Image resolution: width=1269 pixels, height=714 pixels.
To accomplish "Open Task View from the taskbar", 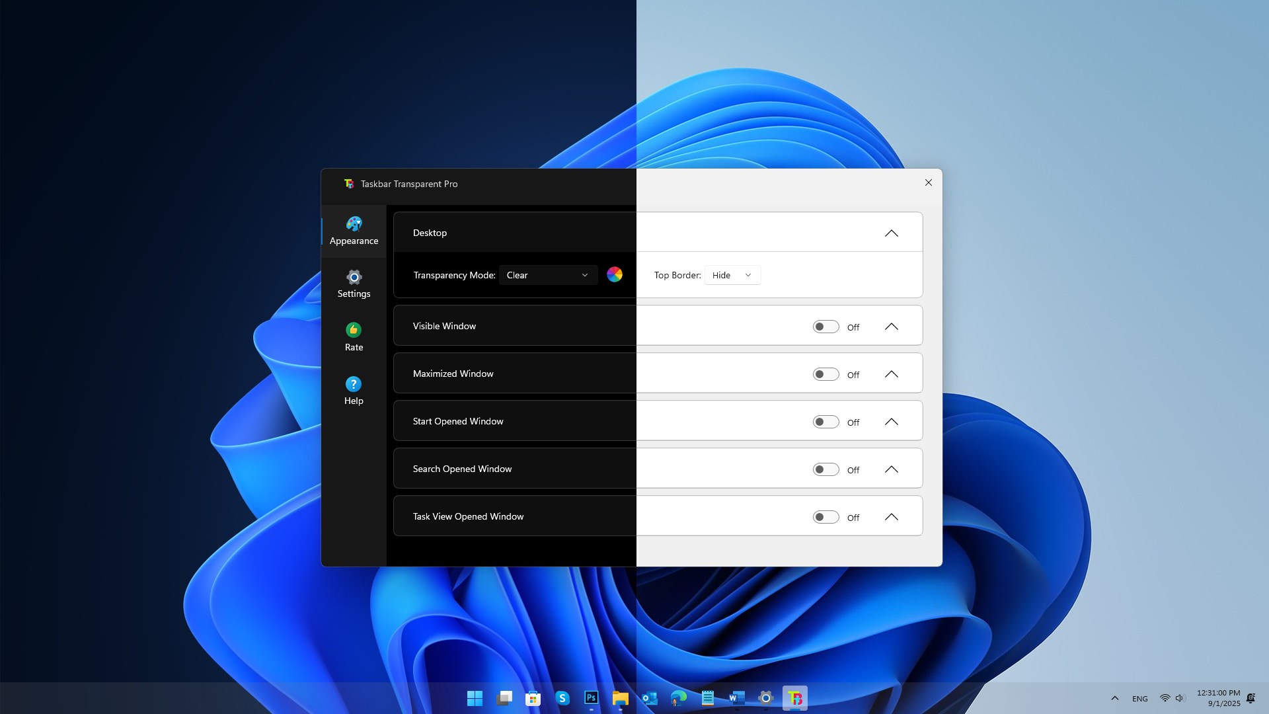I will (x=504, y=698).
